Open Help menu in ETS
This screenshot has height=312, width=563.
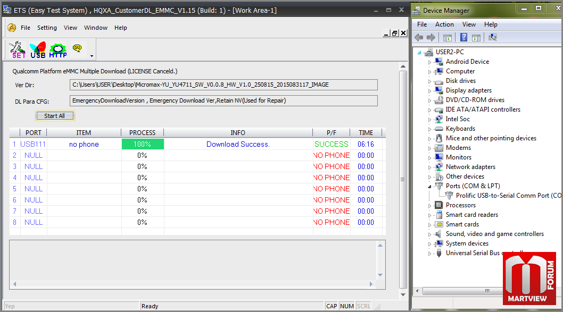[121, 28]
